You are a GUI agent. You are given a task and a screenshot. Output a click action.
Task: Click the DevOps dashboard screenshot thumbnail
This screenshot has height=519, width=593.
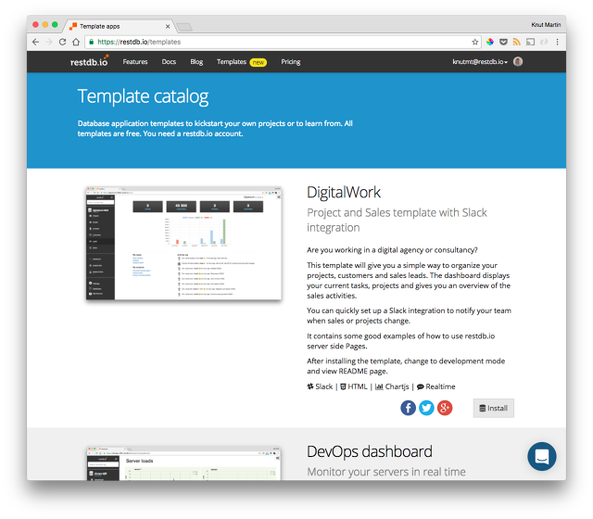click(183, 463)
